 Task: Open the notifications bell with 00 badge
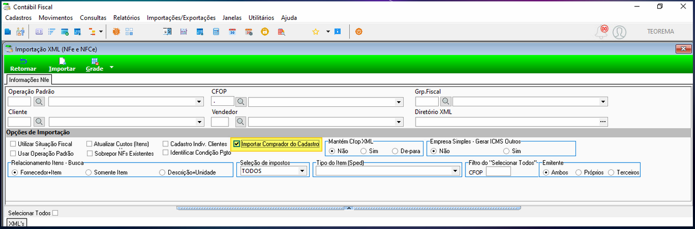601,31
